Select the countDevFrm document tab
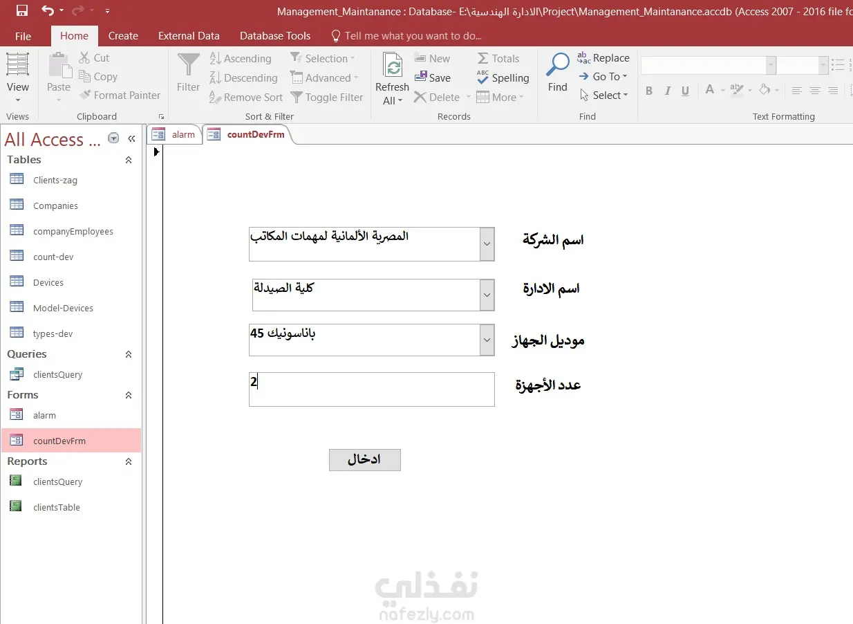 tap(248, 134)
